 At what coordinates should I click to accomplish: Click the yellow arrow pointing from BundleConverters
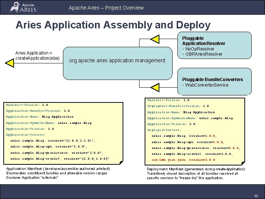(155, 87)
